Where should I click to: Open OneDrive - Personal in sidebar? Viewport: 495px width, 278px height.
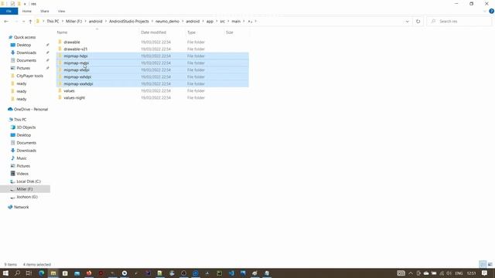coord(31,110)
